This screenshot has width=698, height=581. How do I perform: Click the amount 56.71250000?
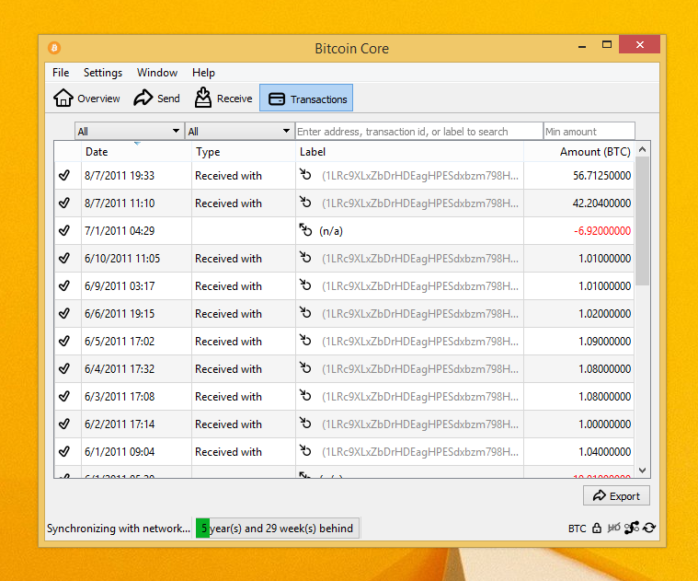(x=601, y=176)
